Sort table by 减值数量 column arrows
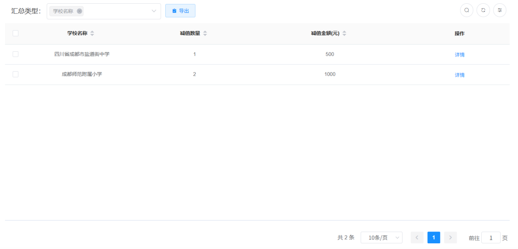 point(205,33)
